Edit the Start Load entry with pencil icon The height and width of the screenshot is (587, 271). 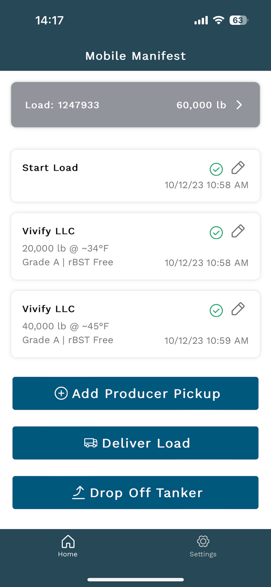[238, 167]
